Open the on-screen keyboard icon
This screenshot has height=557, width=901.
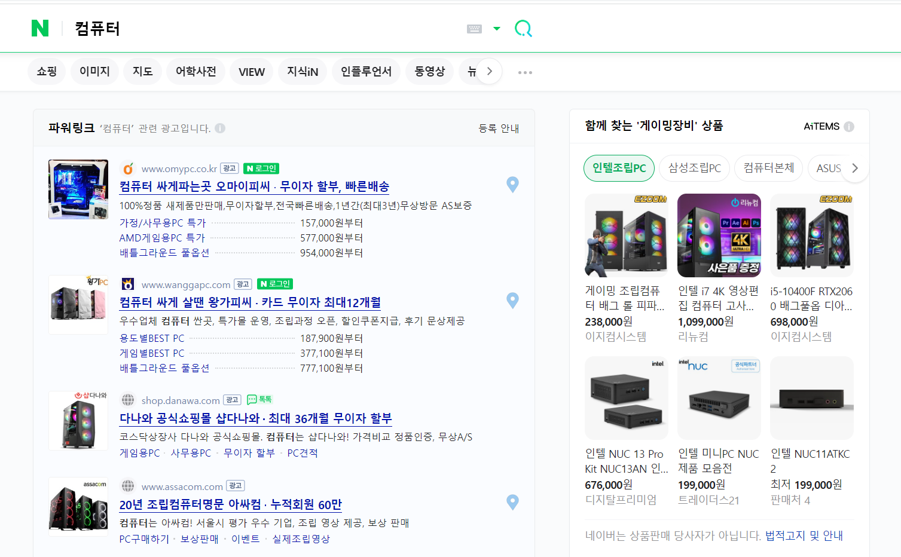tap(474, 29)
